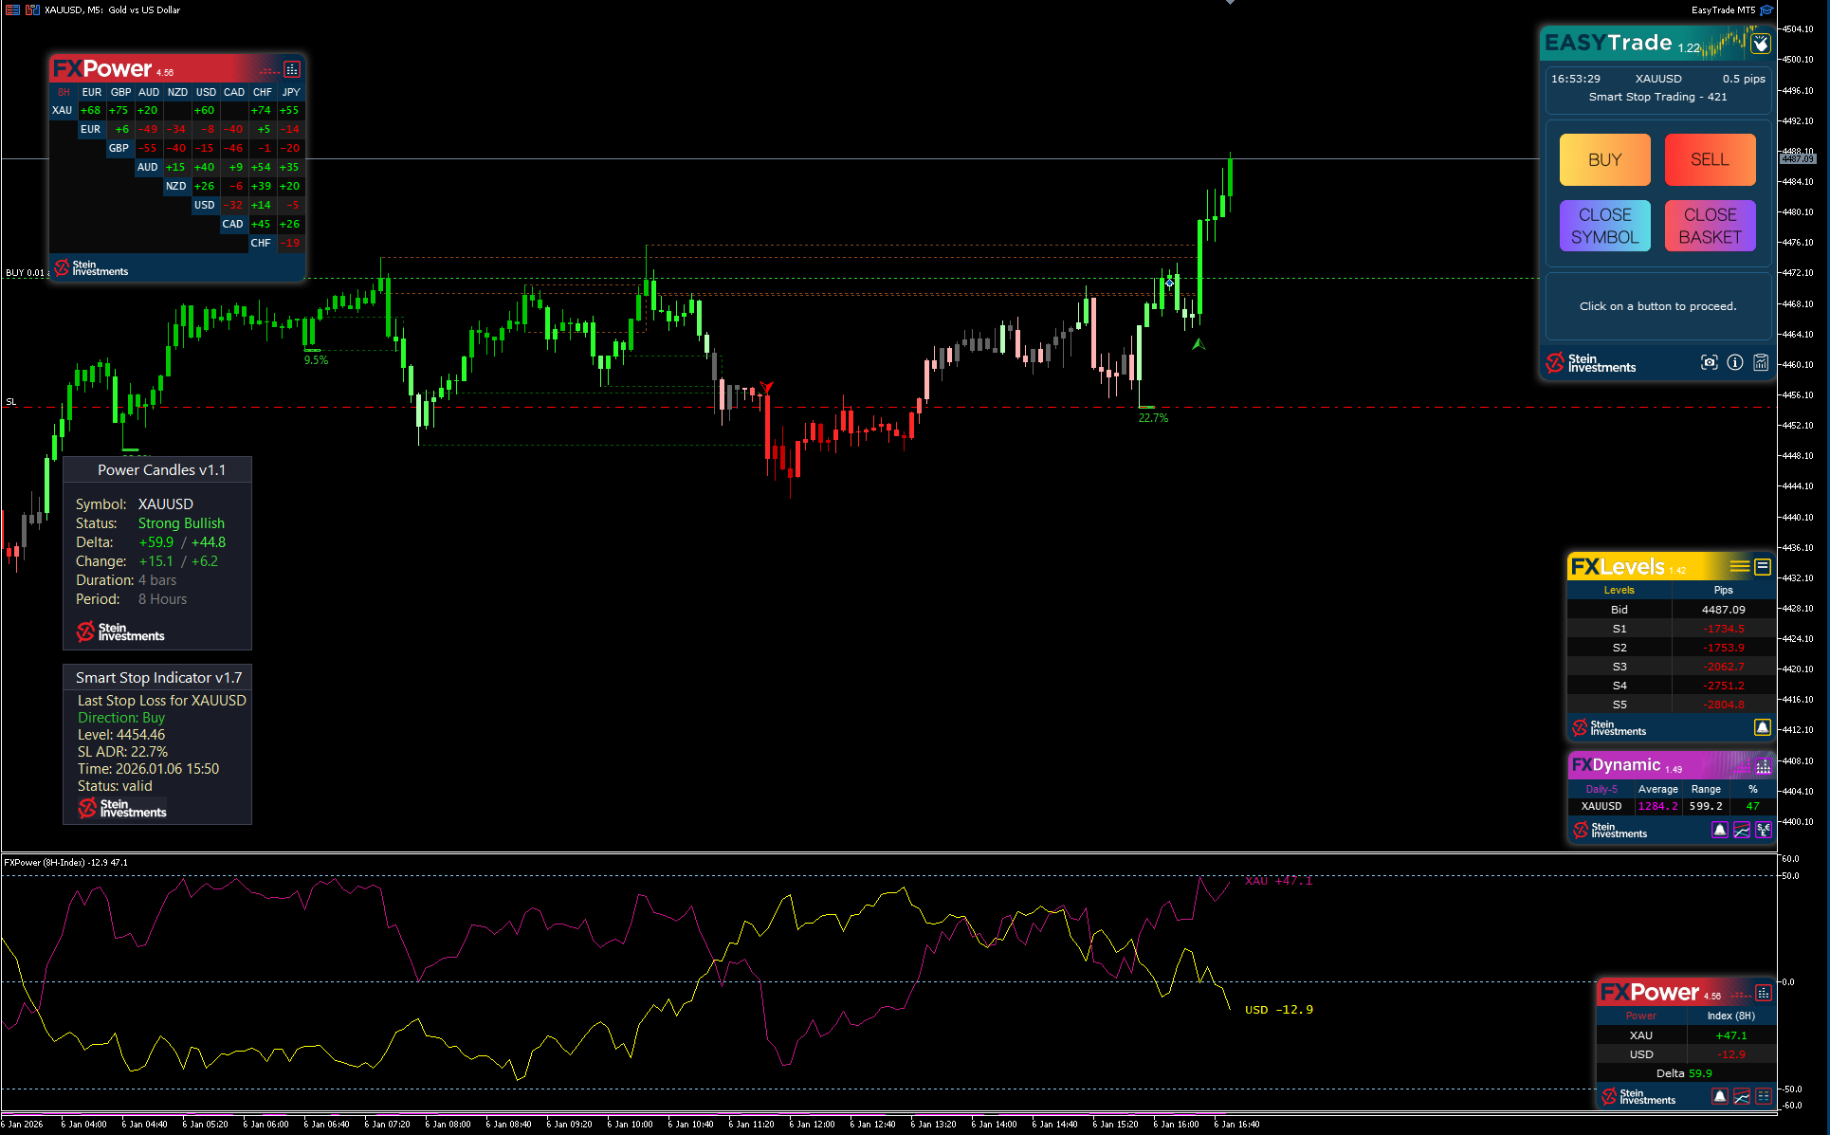The image size is (1830, 1135).
Task: Toggle the lower FXPower panel alert bell
Action: [1720, 1096]
